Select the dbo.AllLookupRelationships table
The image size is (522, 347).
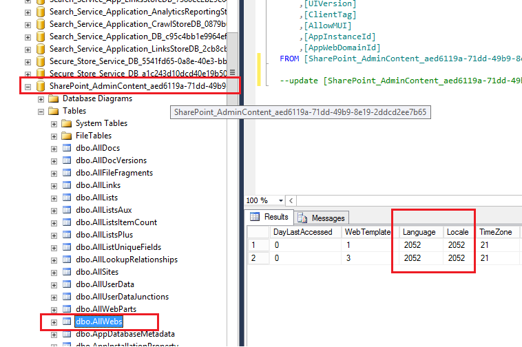pyautogui.click(x=127, y=260)
